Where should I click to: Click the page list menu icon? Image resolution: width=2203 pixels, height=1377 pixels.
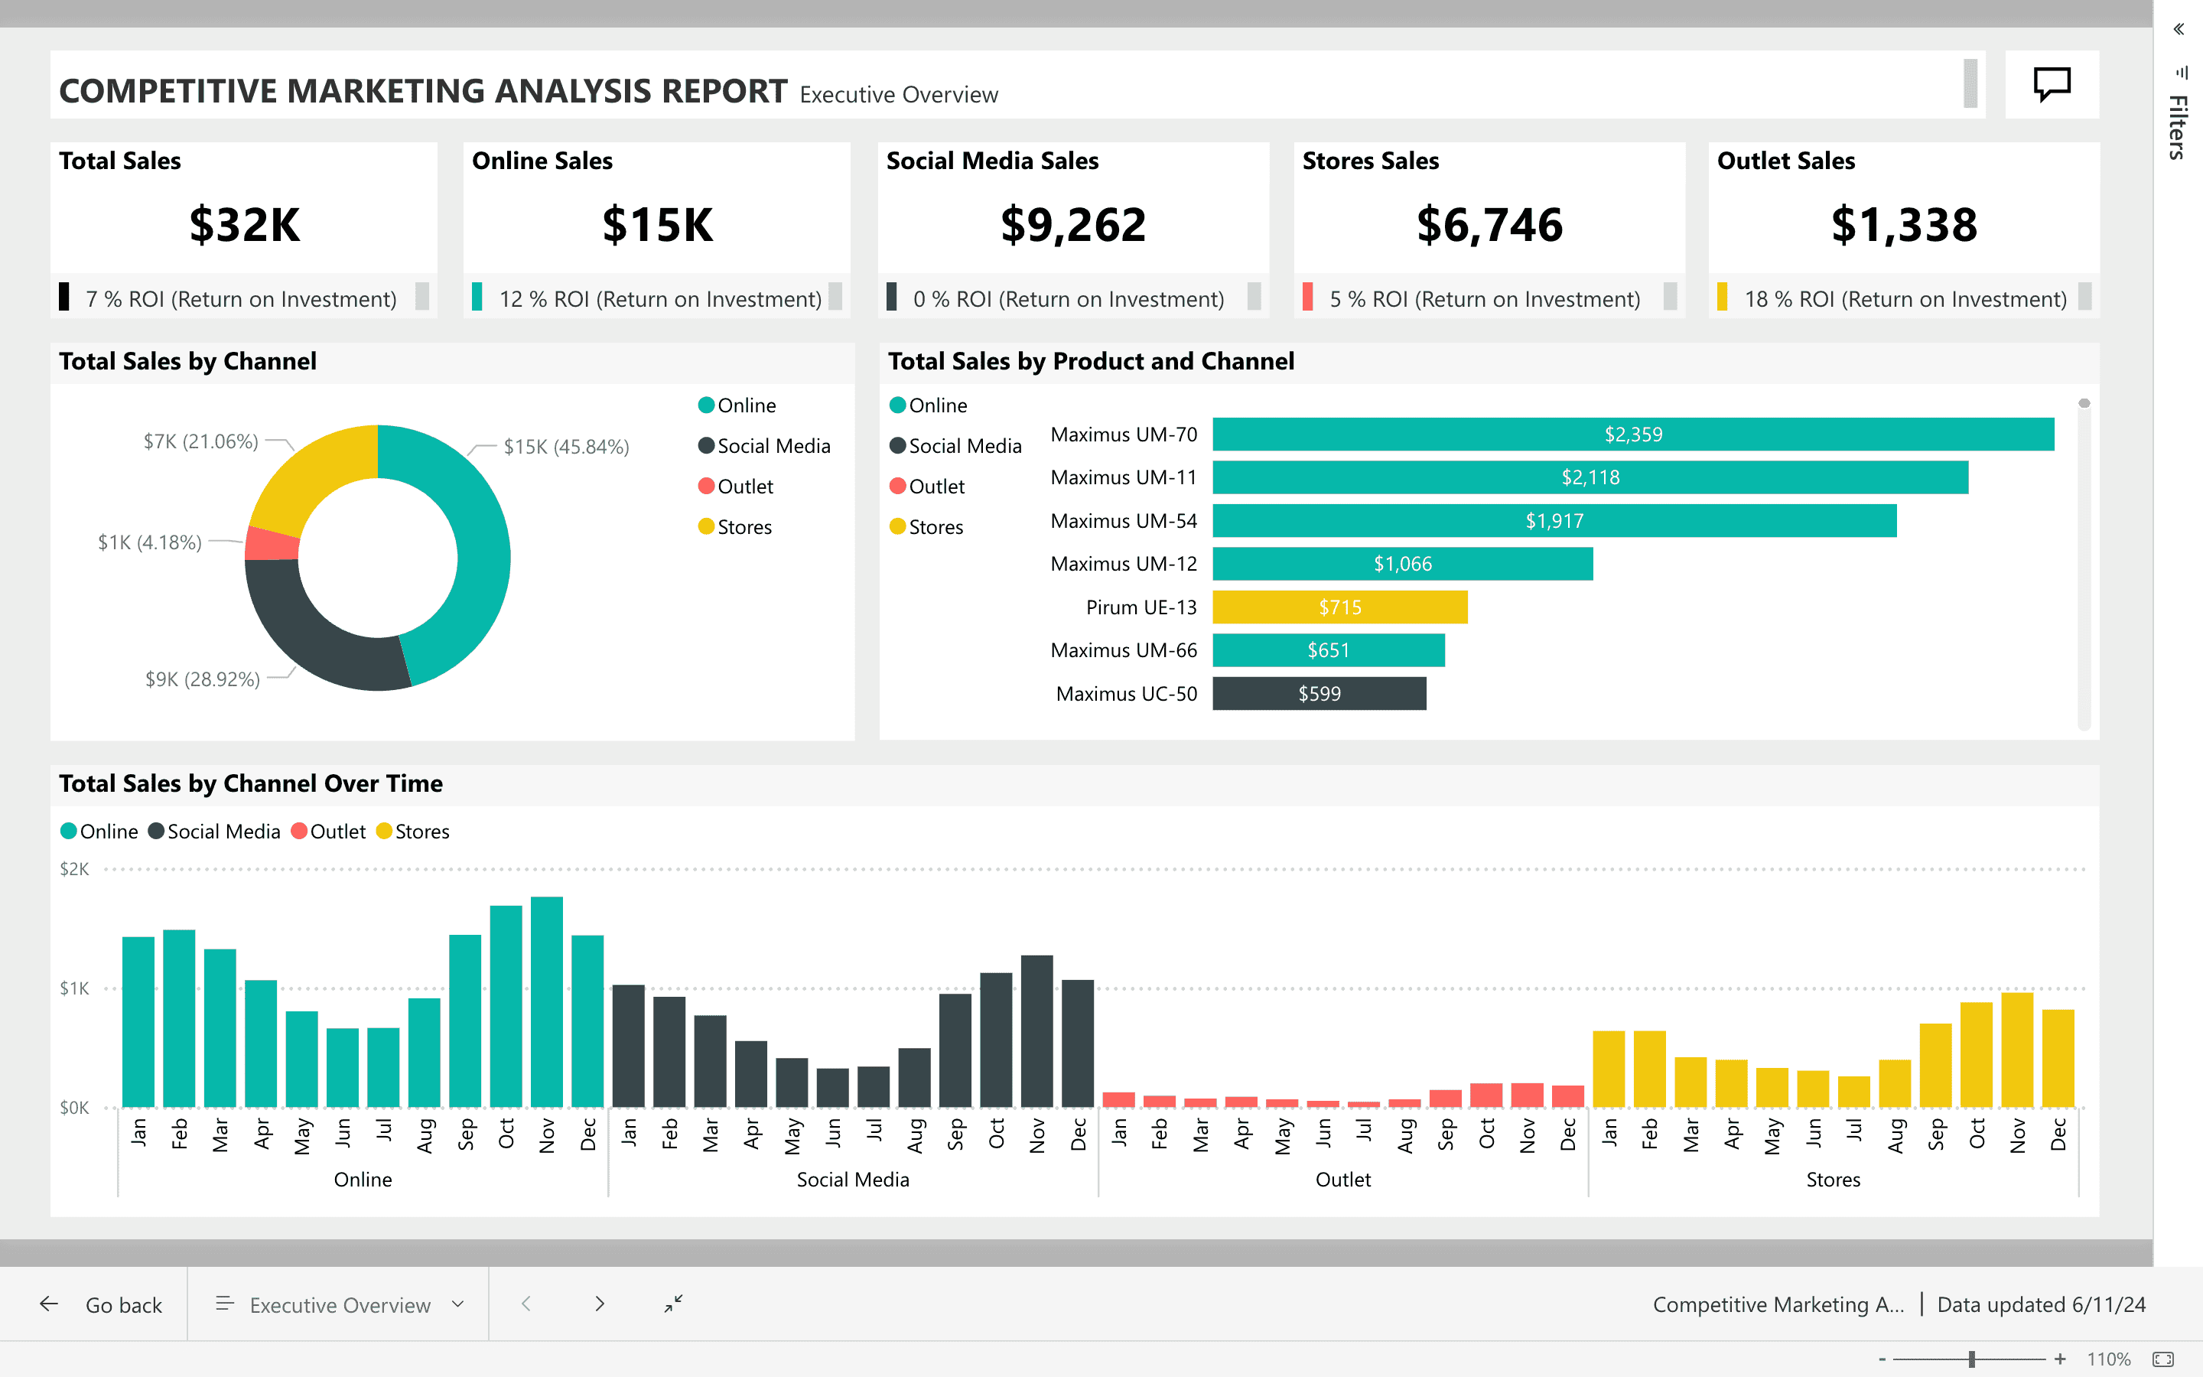coord(225,1304)
